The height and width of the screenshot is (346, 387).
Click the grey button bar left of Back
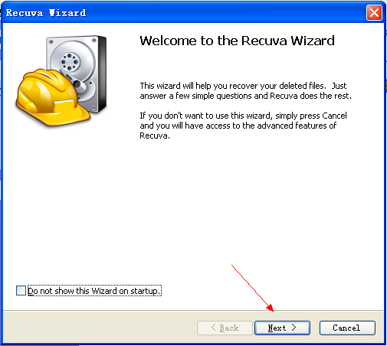tap(100, 328)
